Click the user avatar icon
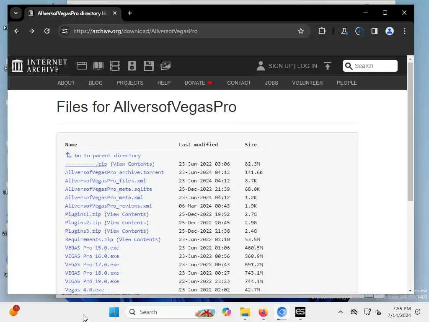 click(x=261, y=66)
